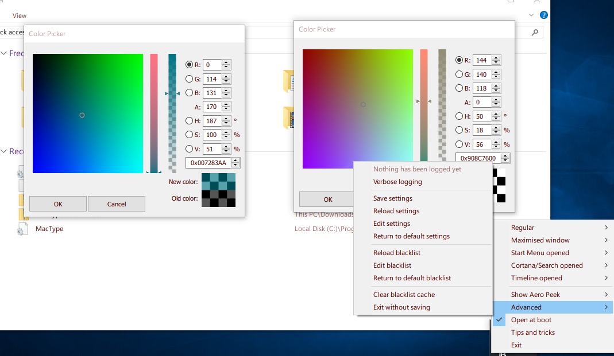The image size is (614, 356).
Task: Click the right picker's color gradient square
Action: [357, 109]
